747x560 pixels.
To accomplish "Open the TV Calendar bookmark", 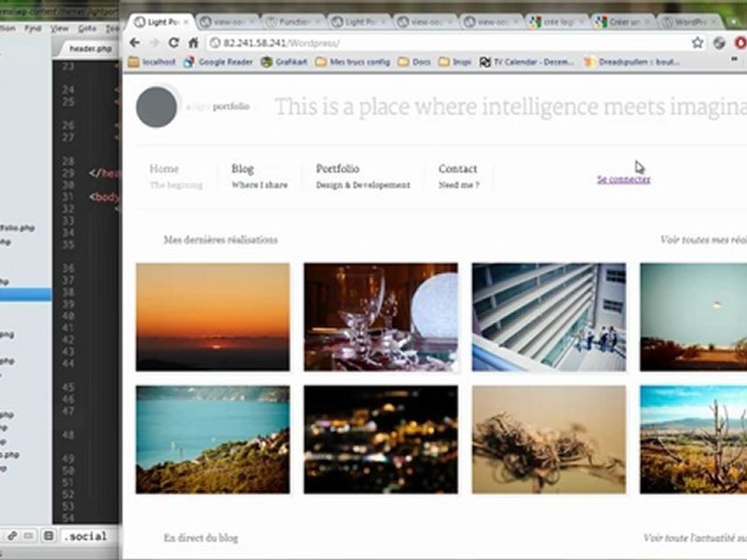I will 527,62.
